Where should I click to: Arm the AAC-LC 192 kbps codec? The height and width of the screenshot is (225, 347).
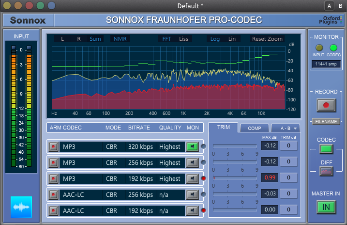pos(53,210)
